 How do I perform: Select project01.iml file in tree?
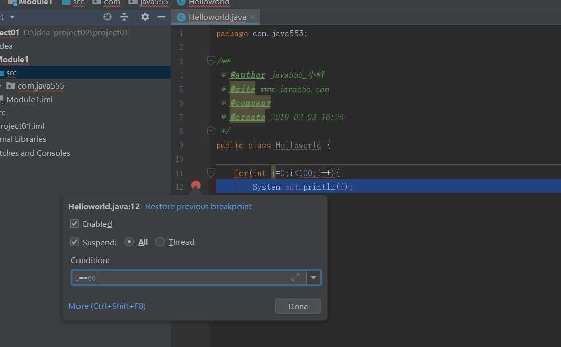pos(22,126)
